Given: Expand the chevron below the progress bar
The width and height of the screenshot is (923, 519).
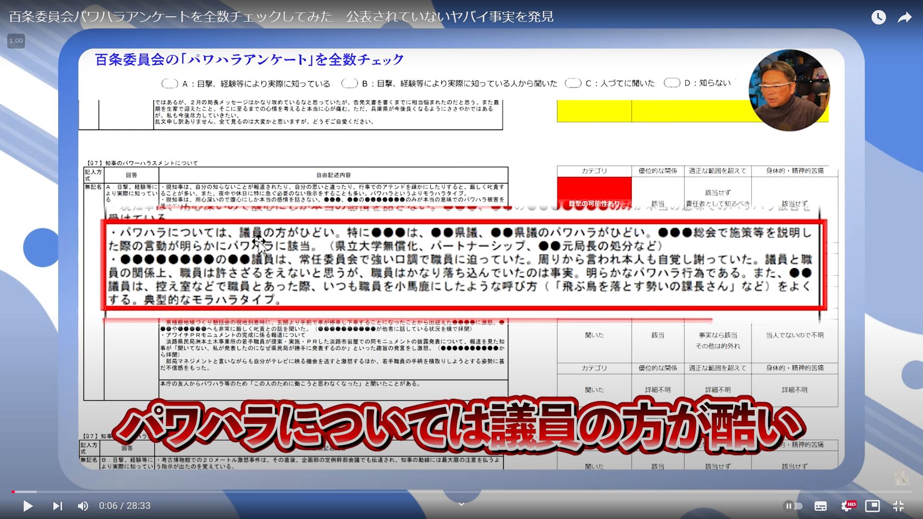Looking at the screenshot, I should (461, 504).
